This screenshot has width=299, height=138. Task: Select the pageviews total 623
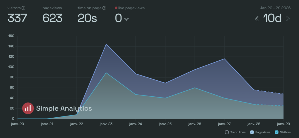pos(53,18)
